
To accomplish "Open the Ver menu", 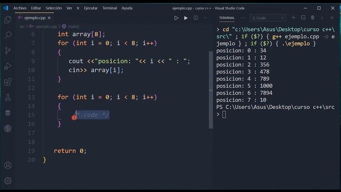I will point(69,8).
